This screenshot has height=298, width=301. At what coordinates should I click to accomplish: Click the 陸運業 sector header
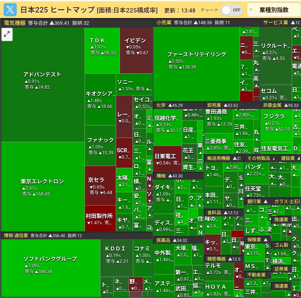[x=281, y=220]
